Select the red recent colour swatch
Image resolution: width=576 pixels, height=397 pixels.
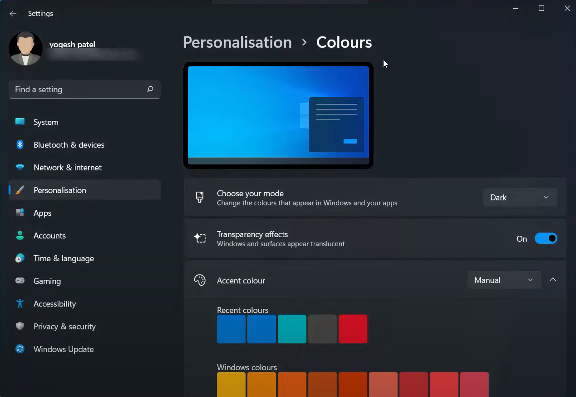[353, 329]
